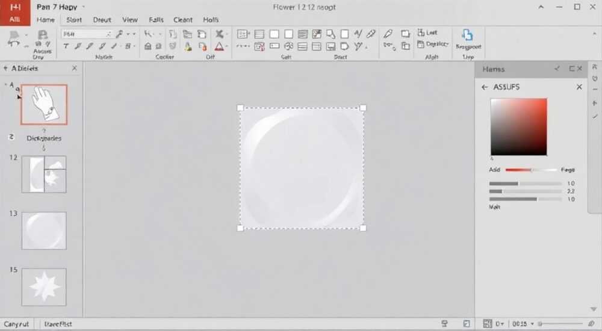Screen dimensions: 602x331
Task: Select the pencil draw tool icon
Action: click(x=388, y=34)
